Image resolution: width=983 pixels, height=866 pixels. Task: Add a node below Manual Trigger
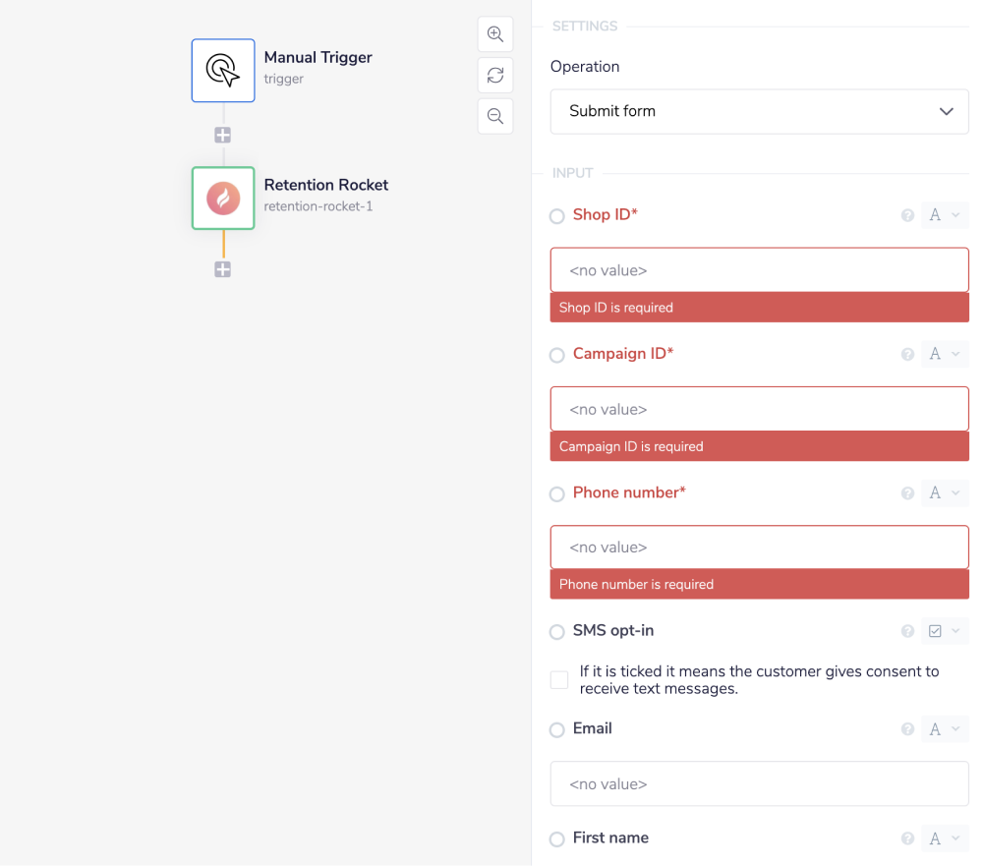[222, 135]
